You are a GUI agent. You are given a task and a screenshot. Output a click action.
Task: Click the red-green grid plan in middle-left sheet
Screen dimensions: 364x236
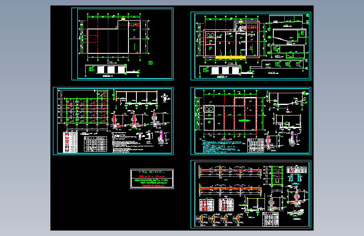[x=87, y=110]
